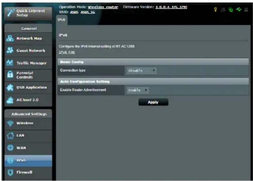
Task: Open Firewall settings label
Action: coord(24,172)
